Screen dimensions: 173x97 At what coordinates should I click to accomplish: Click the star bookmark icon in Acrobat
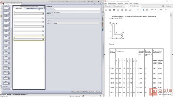tap(110, 10)
